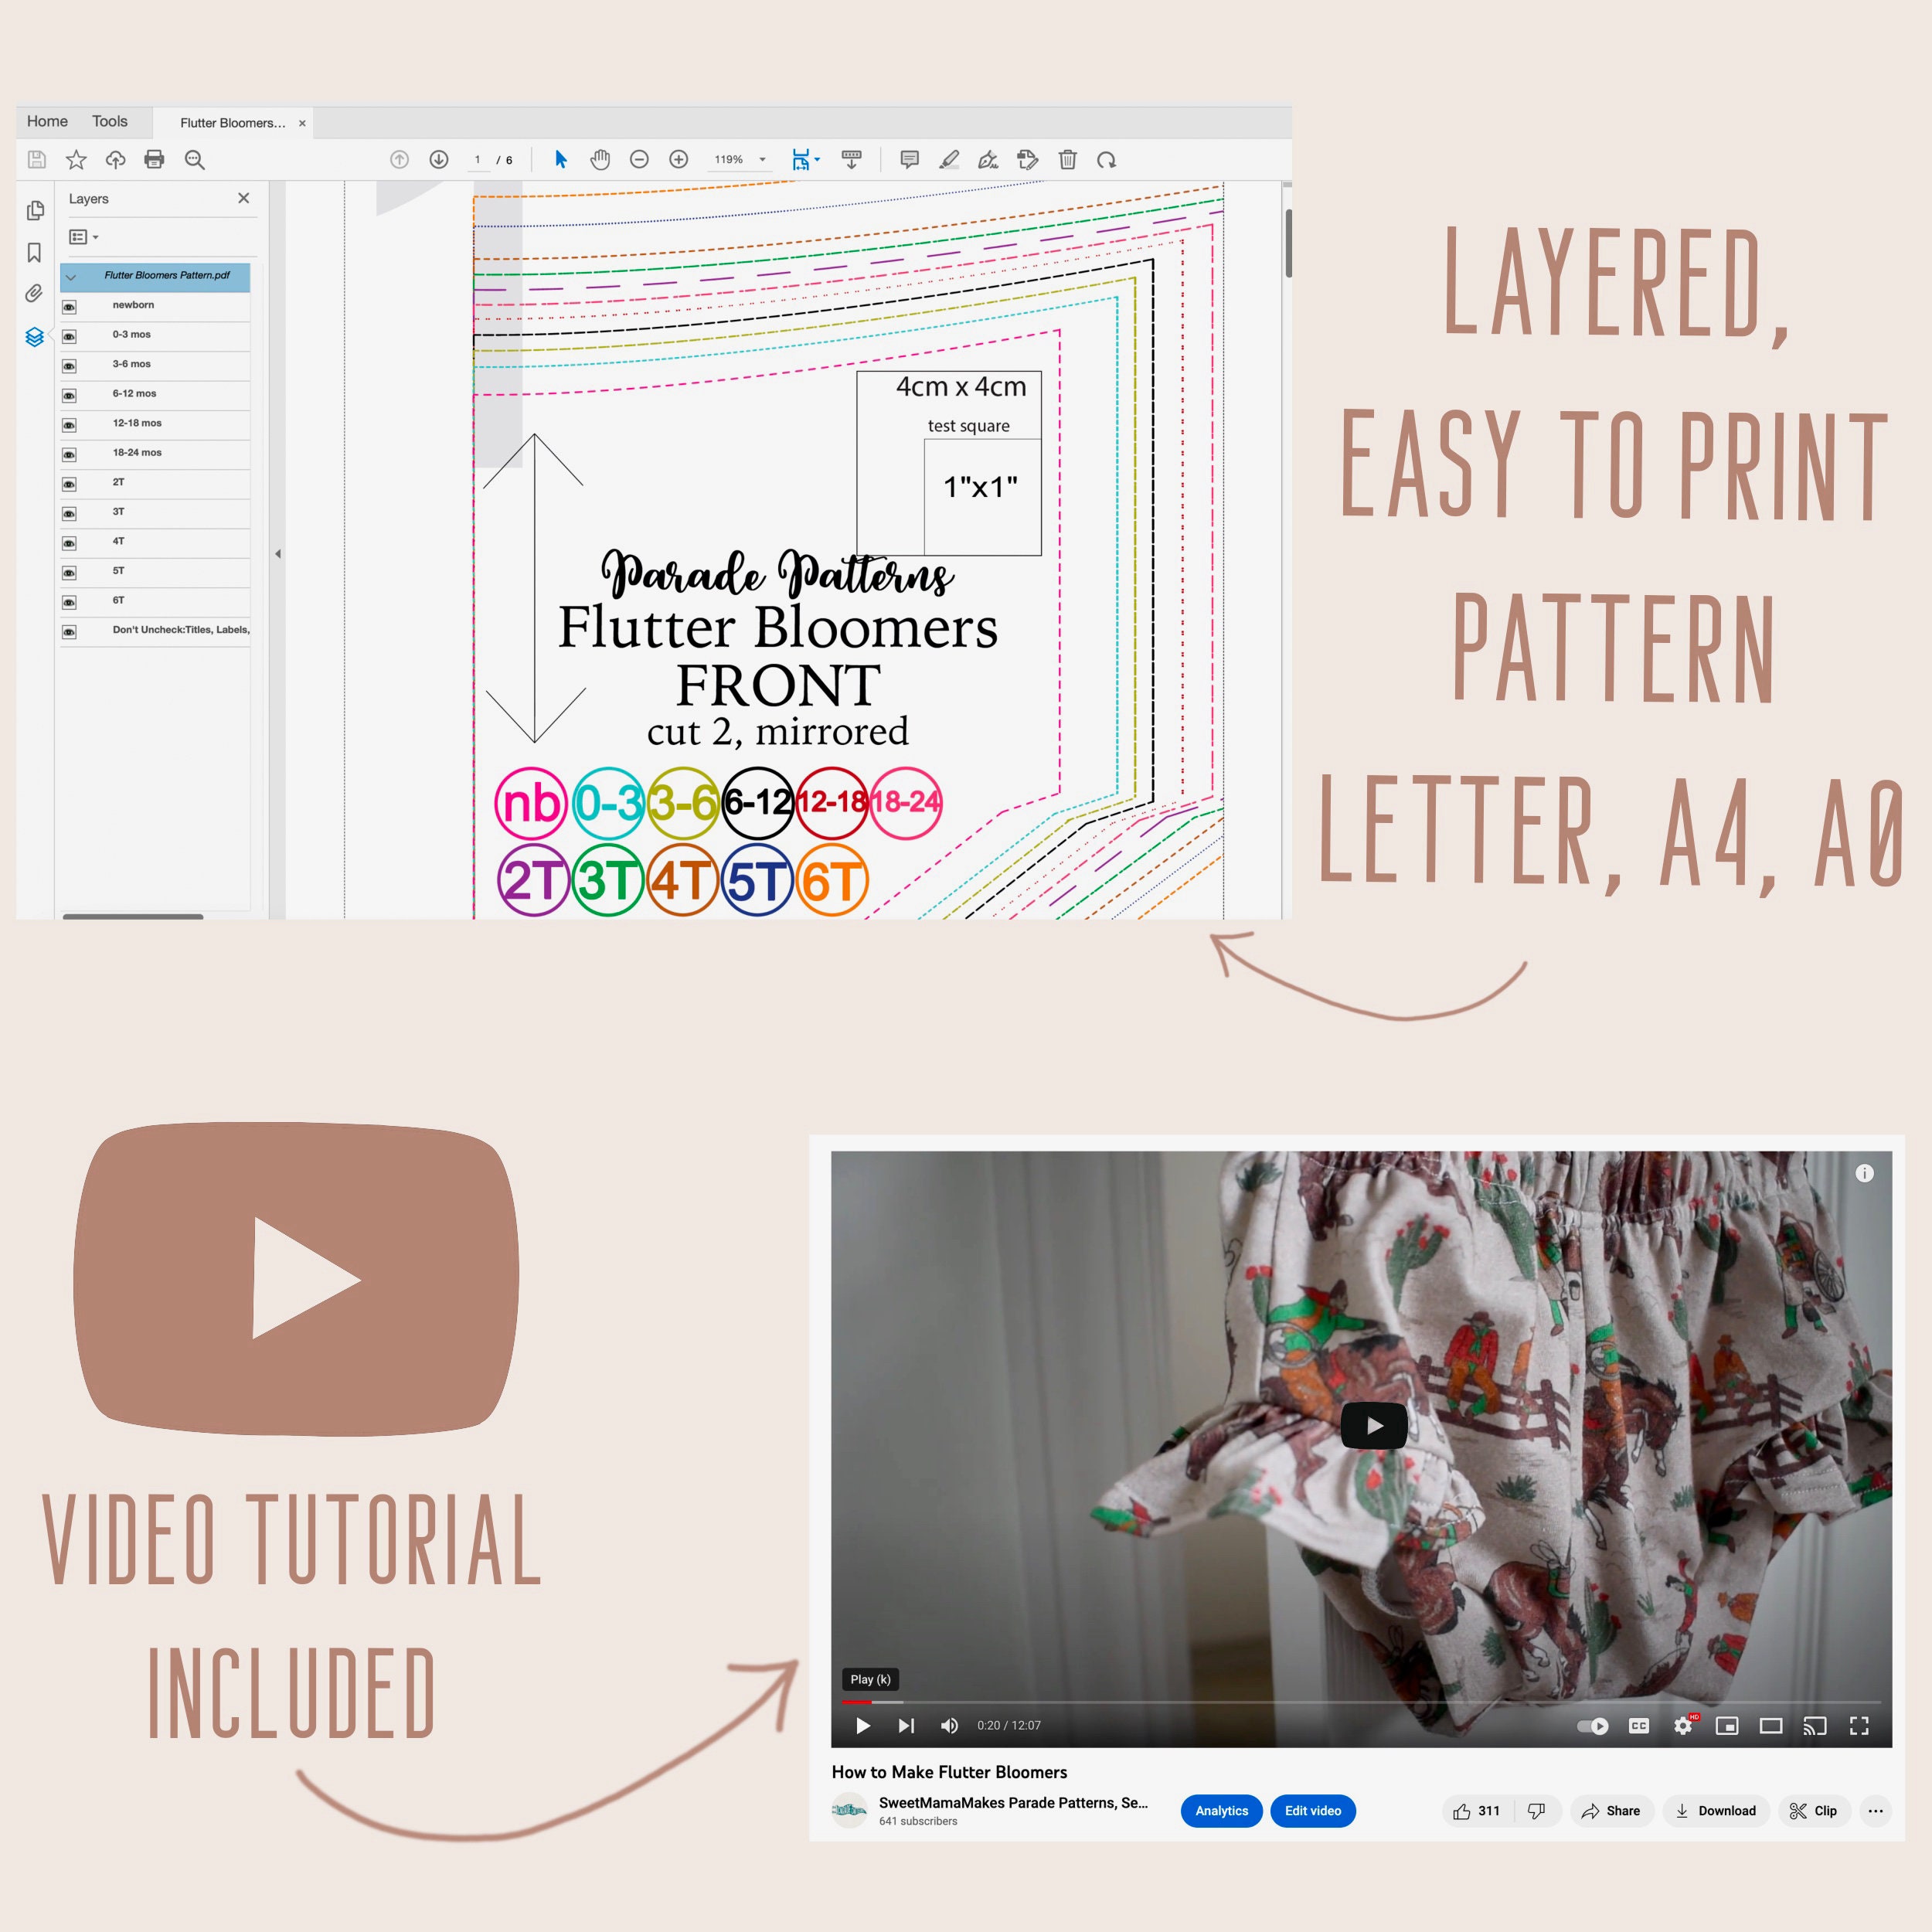1932x1932 pixels.
Task: Click the video progress bar
Action: coord(1361,1701)
